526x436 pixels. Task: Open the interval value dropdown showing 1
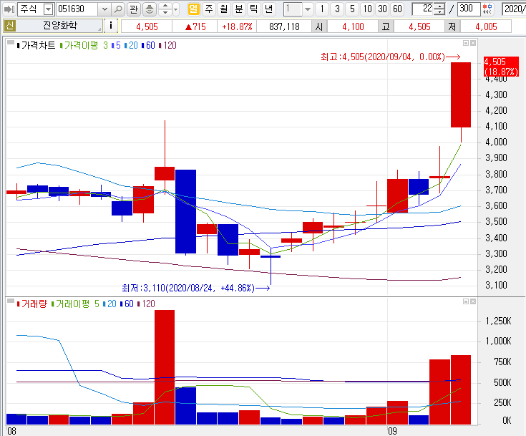coord(308,9)
